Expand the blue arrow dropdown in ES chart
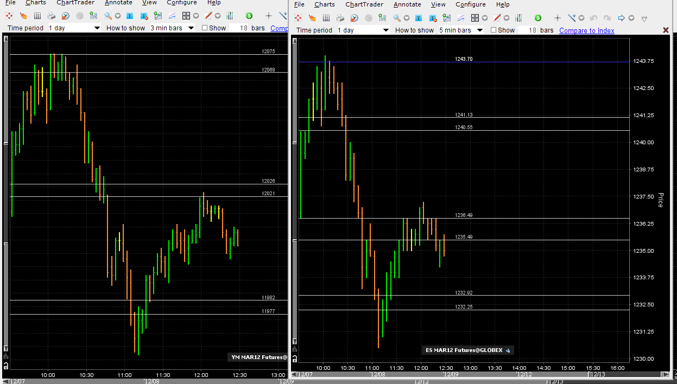 (x=631, y=18)
